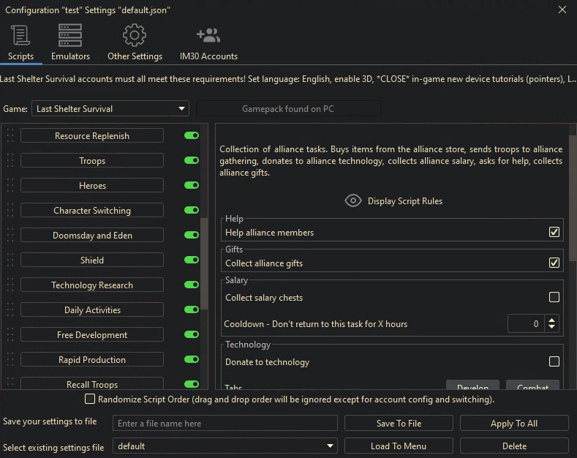
Task: Uncheck Help alliance members checkbox
Action: [554, 233]
